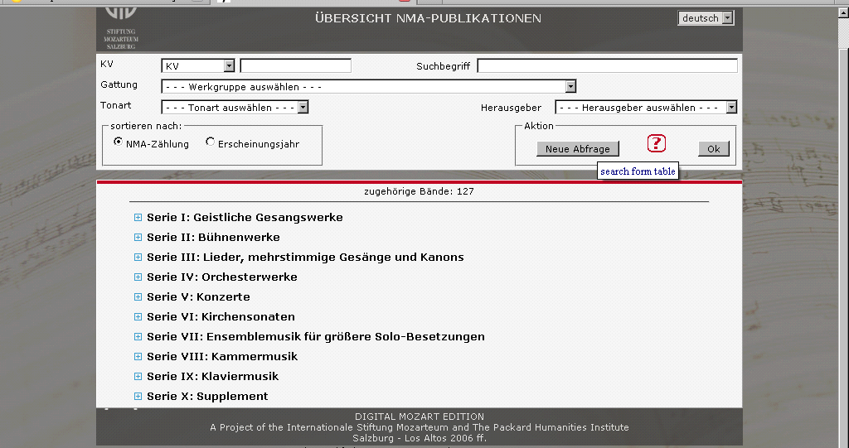849x448 pixels.
Task: Focus the Suchbegriff search field
Action: click(607, 66)
